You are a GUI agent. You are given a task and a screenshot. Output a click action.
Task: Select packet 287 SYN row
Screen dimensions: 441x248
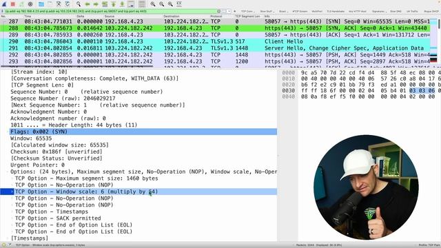pyautogui.click(x=215, y=21)
